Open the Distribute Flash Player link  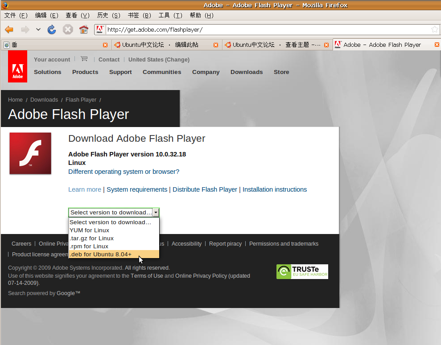[205, 189]
